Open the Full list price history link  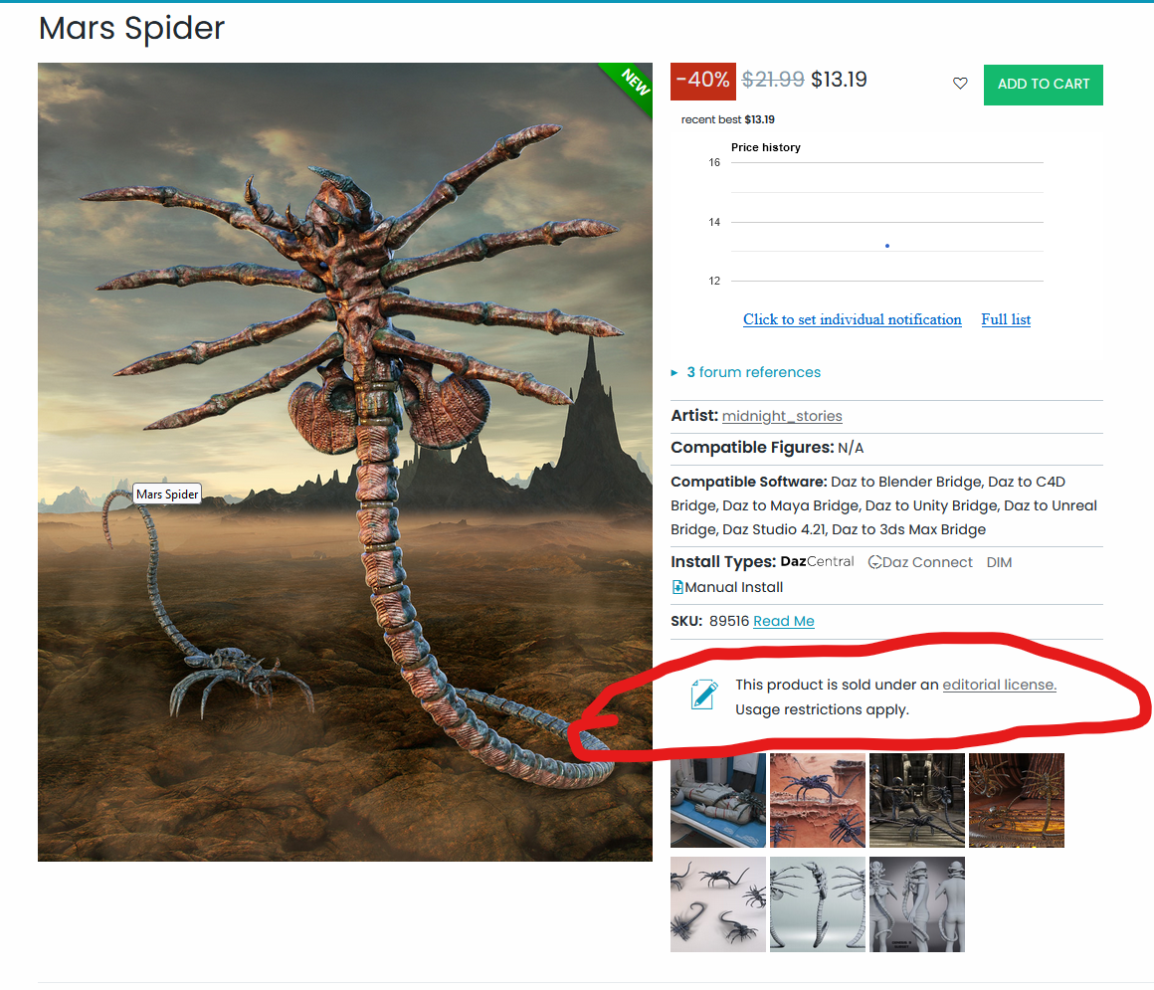click(1006, 319)
